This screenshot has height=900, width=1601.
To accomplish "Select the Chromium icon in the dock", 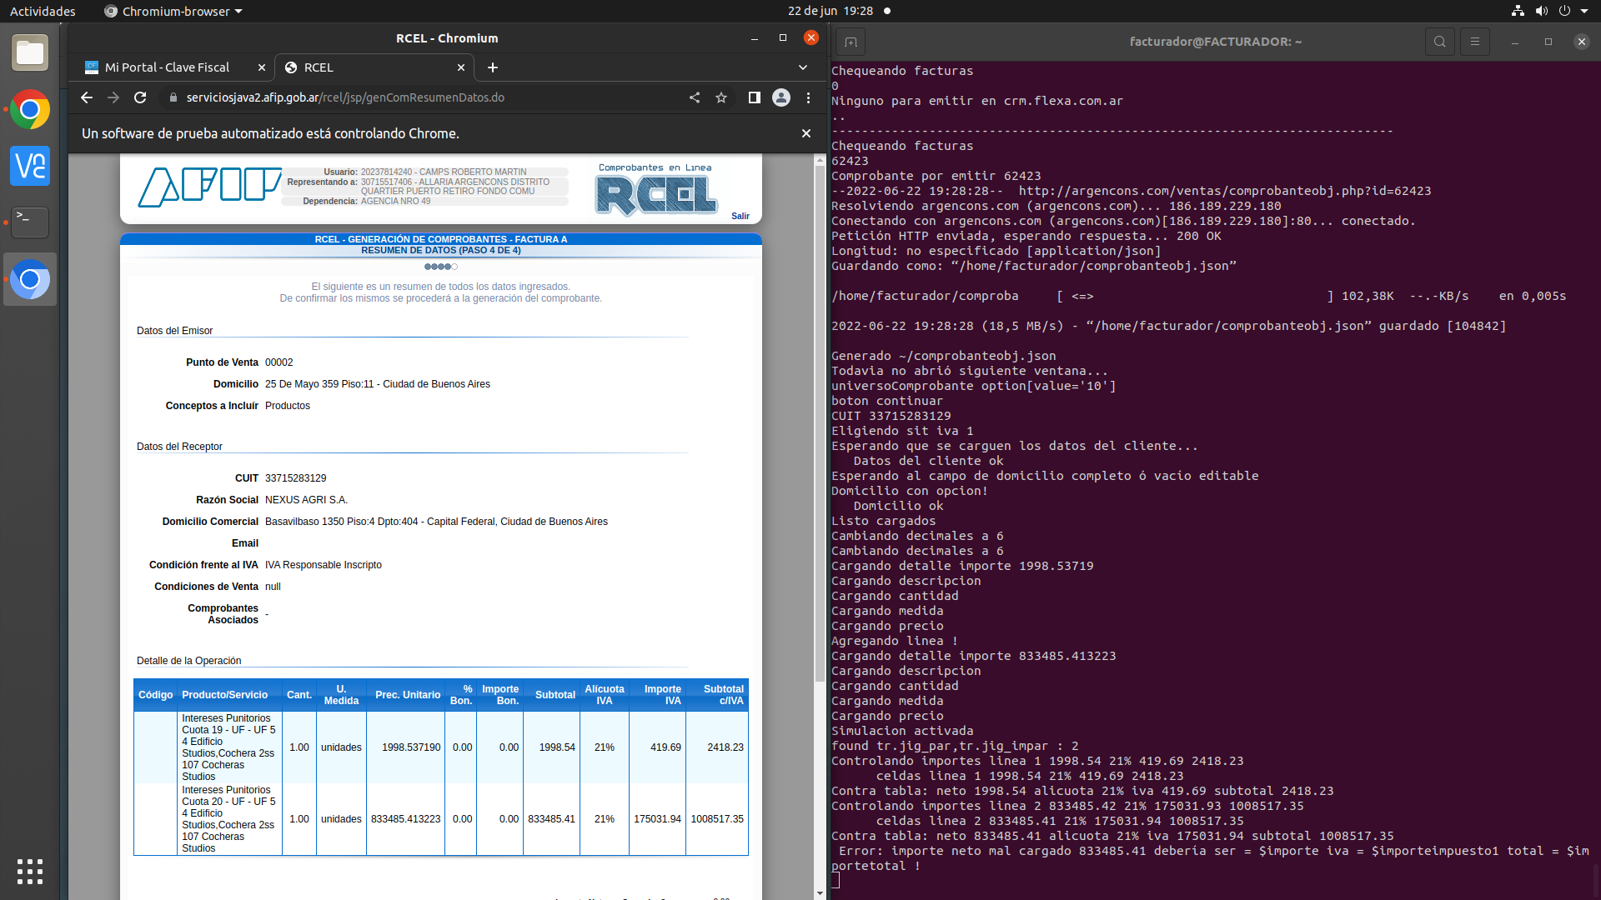I will click(x=30, y=279).
